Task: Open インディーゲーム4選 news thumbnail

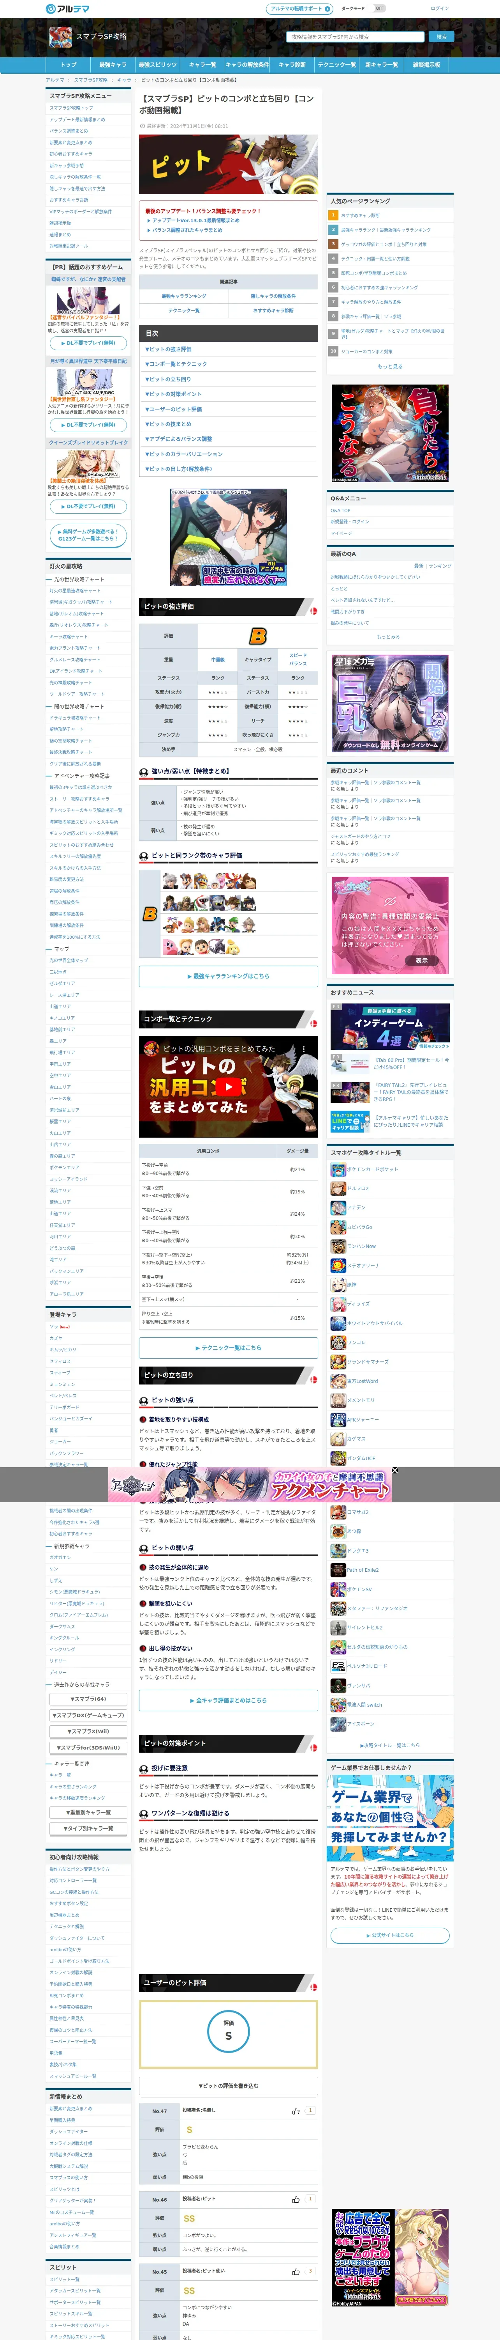Action: point(390,1026)
